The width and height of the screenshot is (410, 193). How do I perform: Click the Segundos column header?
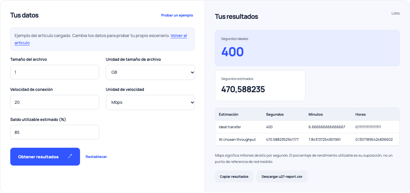click(275, 114)
